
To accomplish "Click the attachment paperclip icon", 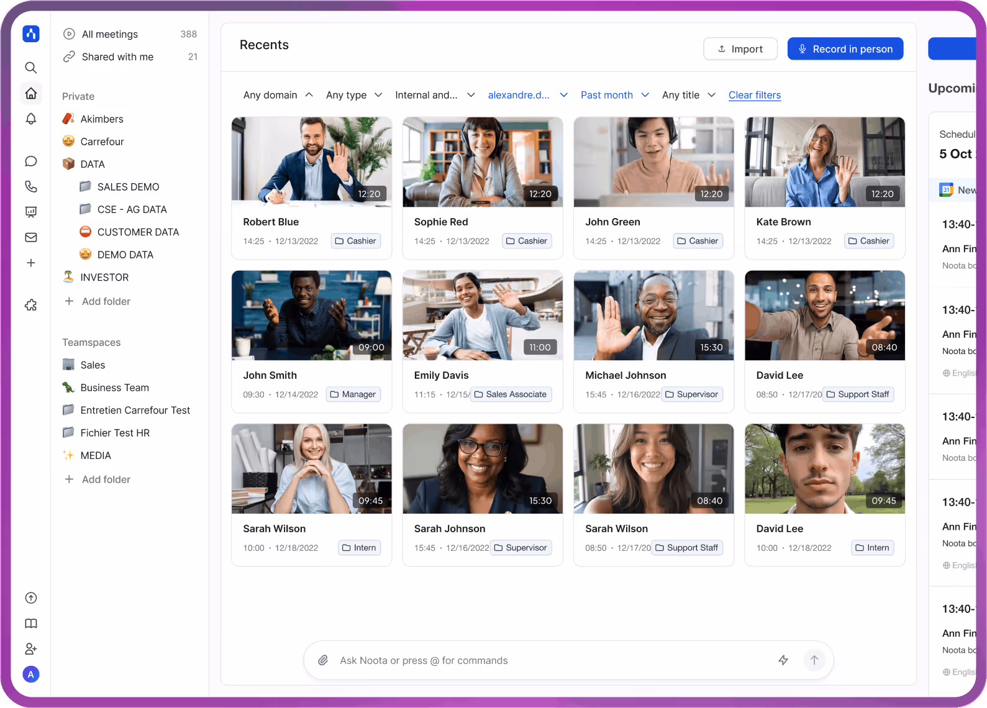I will point(323,660).
